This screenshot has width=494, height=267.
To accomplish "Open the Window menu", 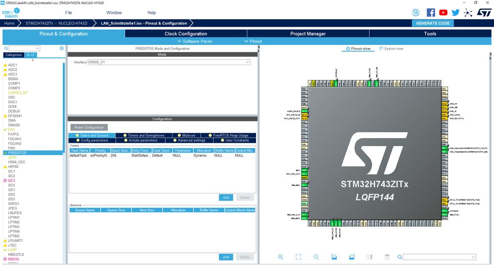I will 114,12.
